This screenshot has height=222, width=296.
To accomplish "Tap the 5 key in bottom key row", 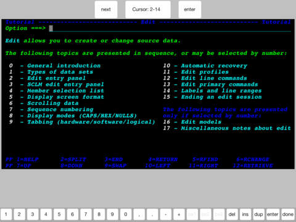I will point(59,215).
